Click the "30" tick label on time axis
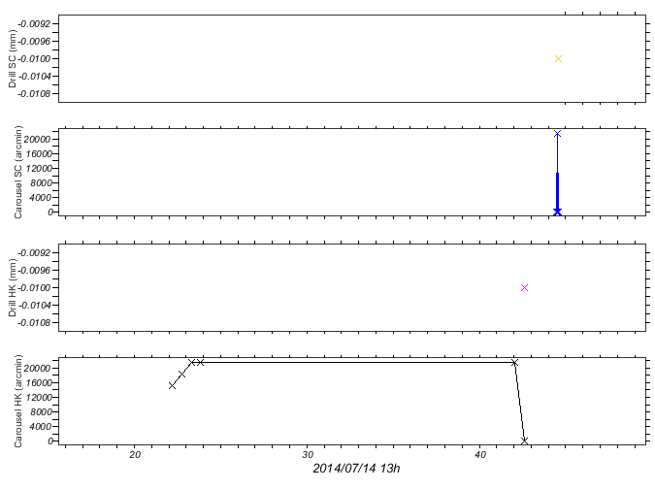The height and width of the screenshot is (490, 655). [x=308, y=455]
